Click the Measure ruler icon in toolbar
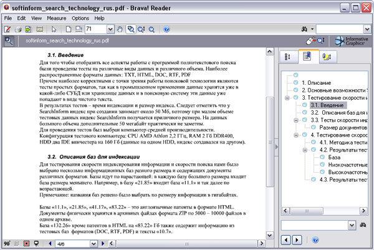374x250 pixels. (x=40, y=29)
